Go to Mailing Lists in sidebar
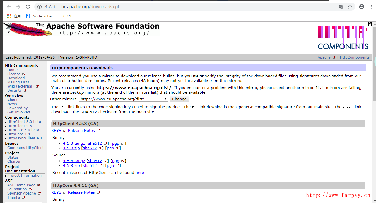The image size is (376, 203). (x=18, y=82)
